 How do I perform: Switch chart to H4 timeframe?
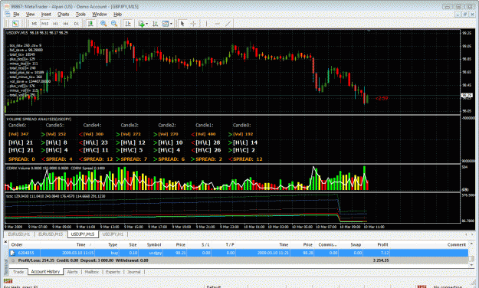point(66,24)
